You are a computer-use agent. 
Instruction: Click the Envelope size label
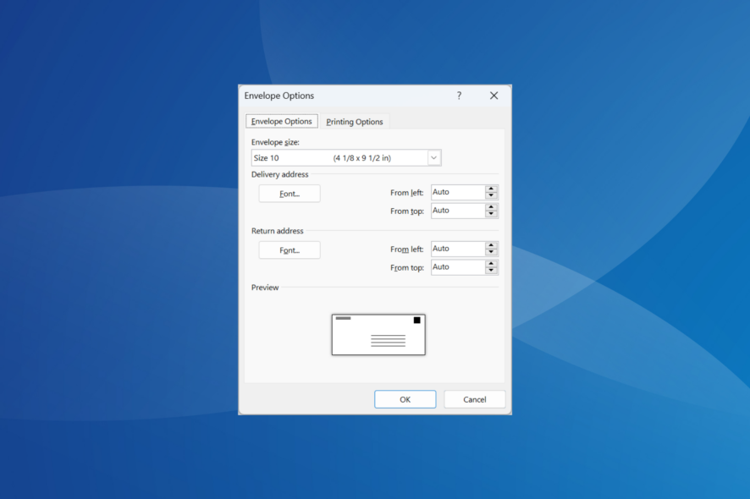[275, 142]
